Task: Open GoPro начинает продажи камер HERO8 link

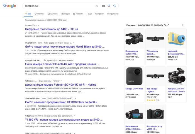Action: 63,102
